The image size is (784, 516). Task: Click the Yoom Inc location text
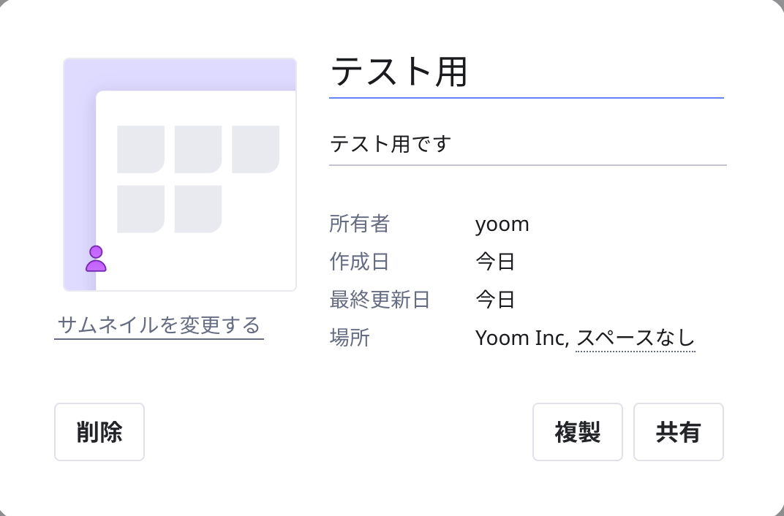point(521,338)
